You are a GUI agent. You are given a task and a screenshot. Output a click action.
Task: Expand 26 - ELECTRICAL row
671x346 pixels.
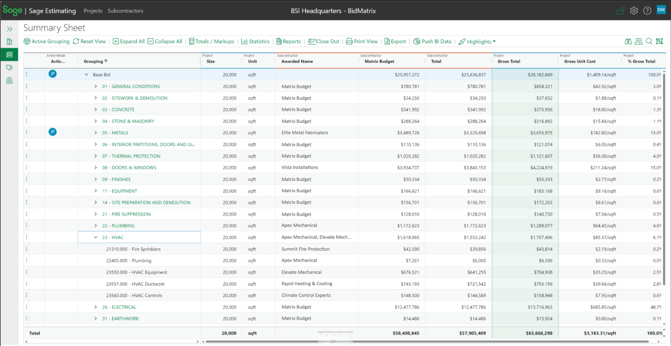[95, 307]
